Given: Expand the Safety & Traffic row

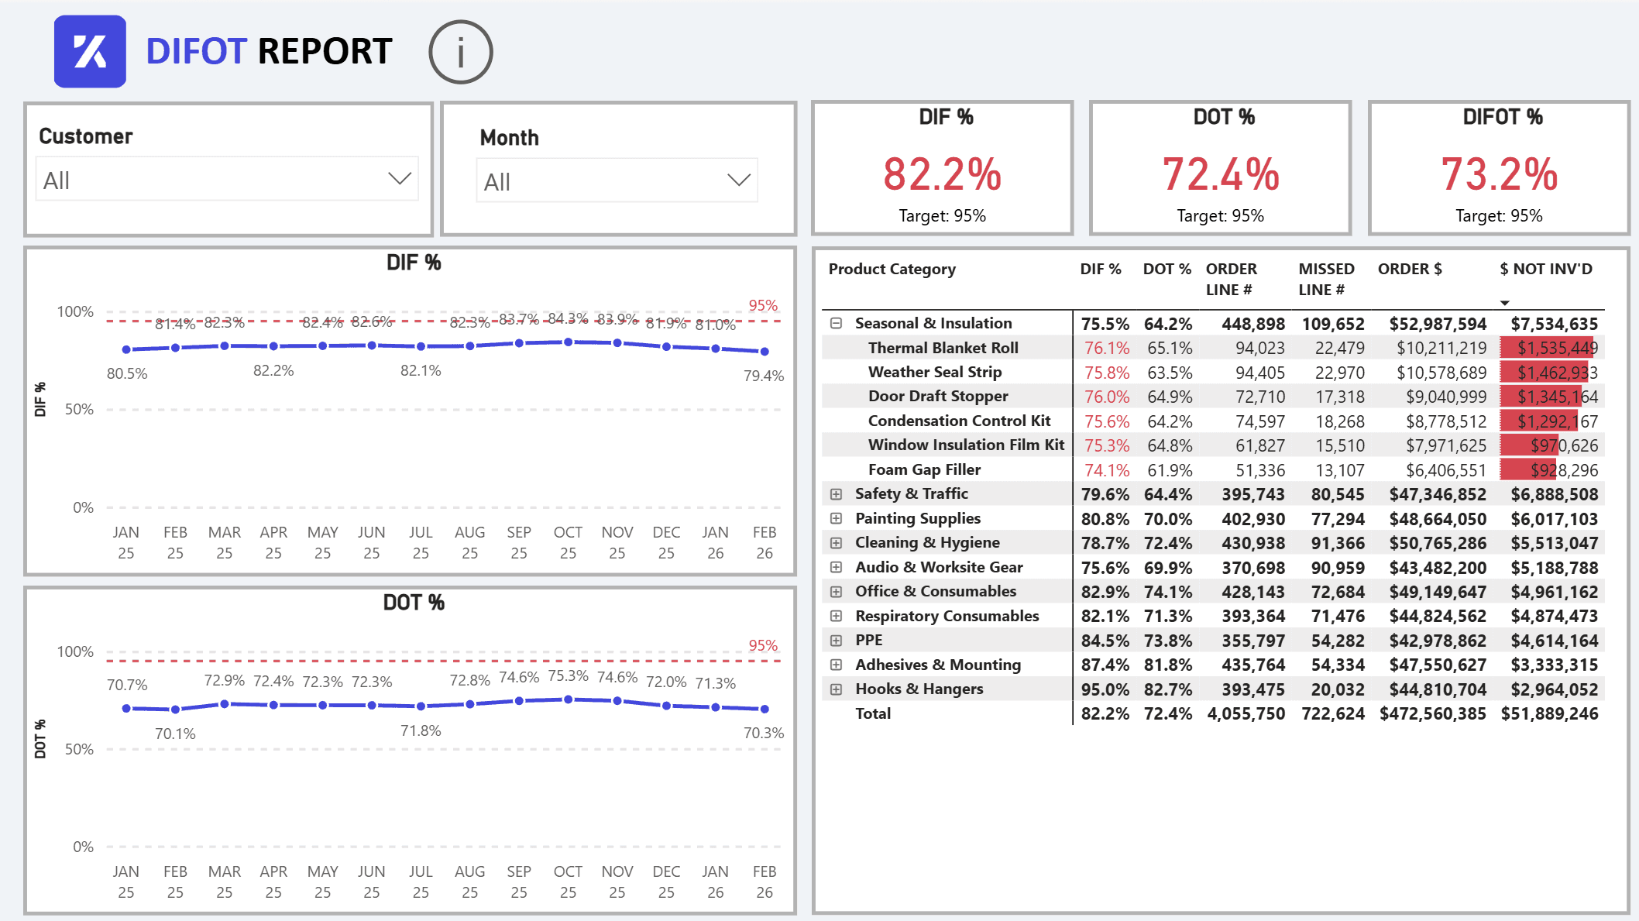Looking at the screenshot, I should pyautogui.click(x=836, y=494).
